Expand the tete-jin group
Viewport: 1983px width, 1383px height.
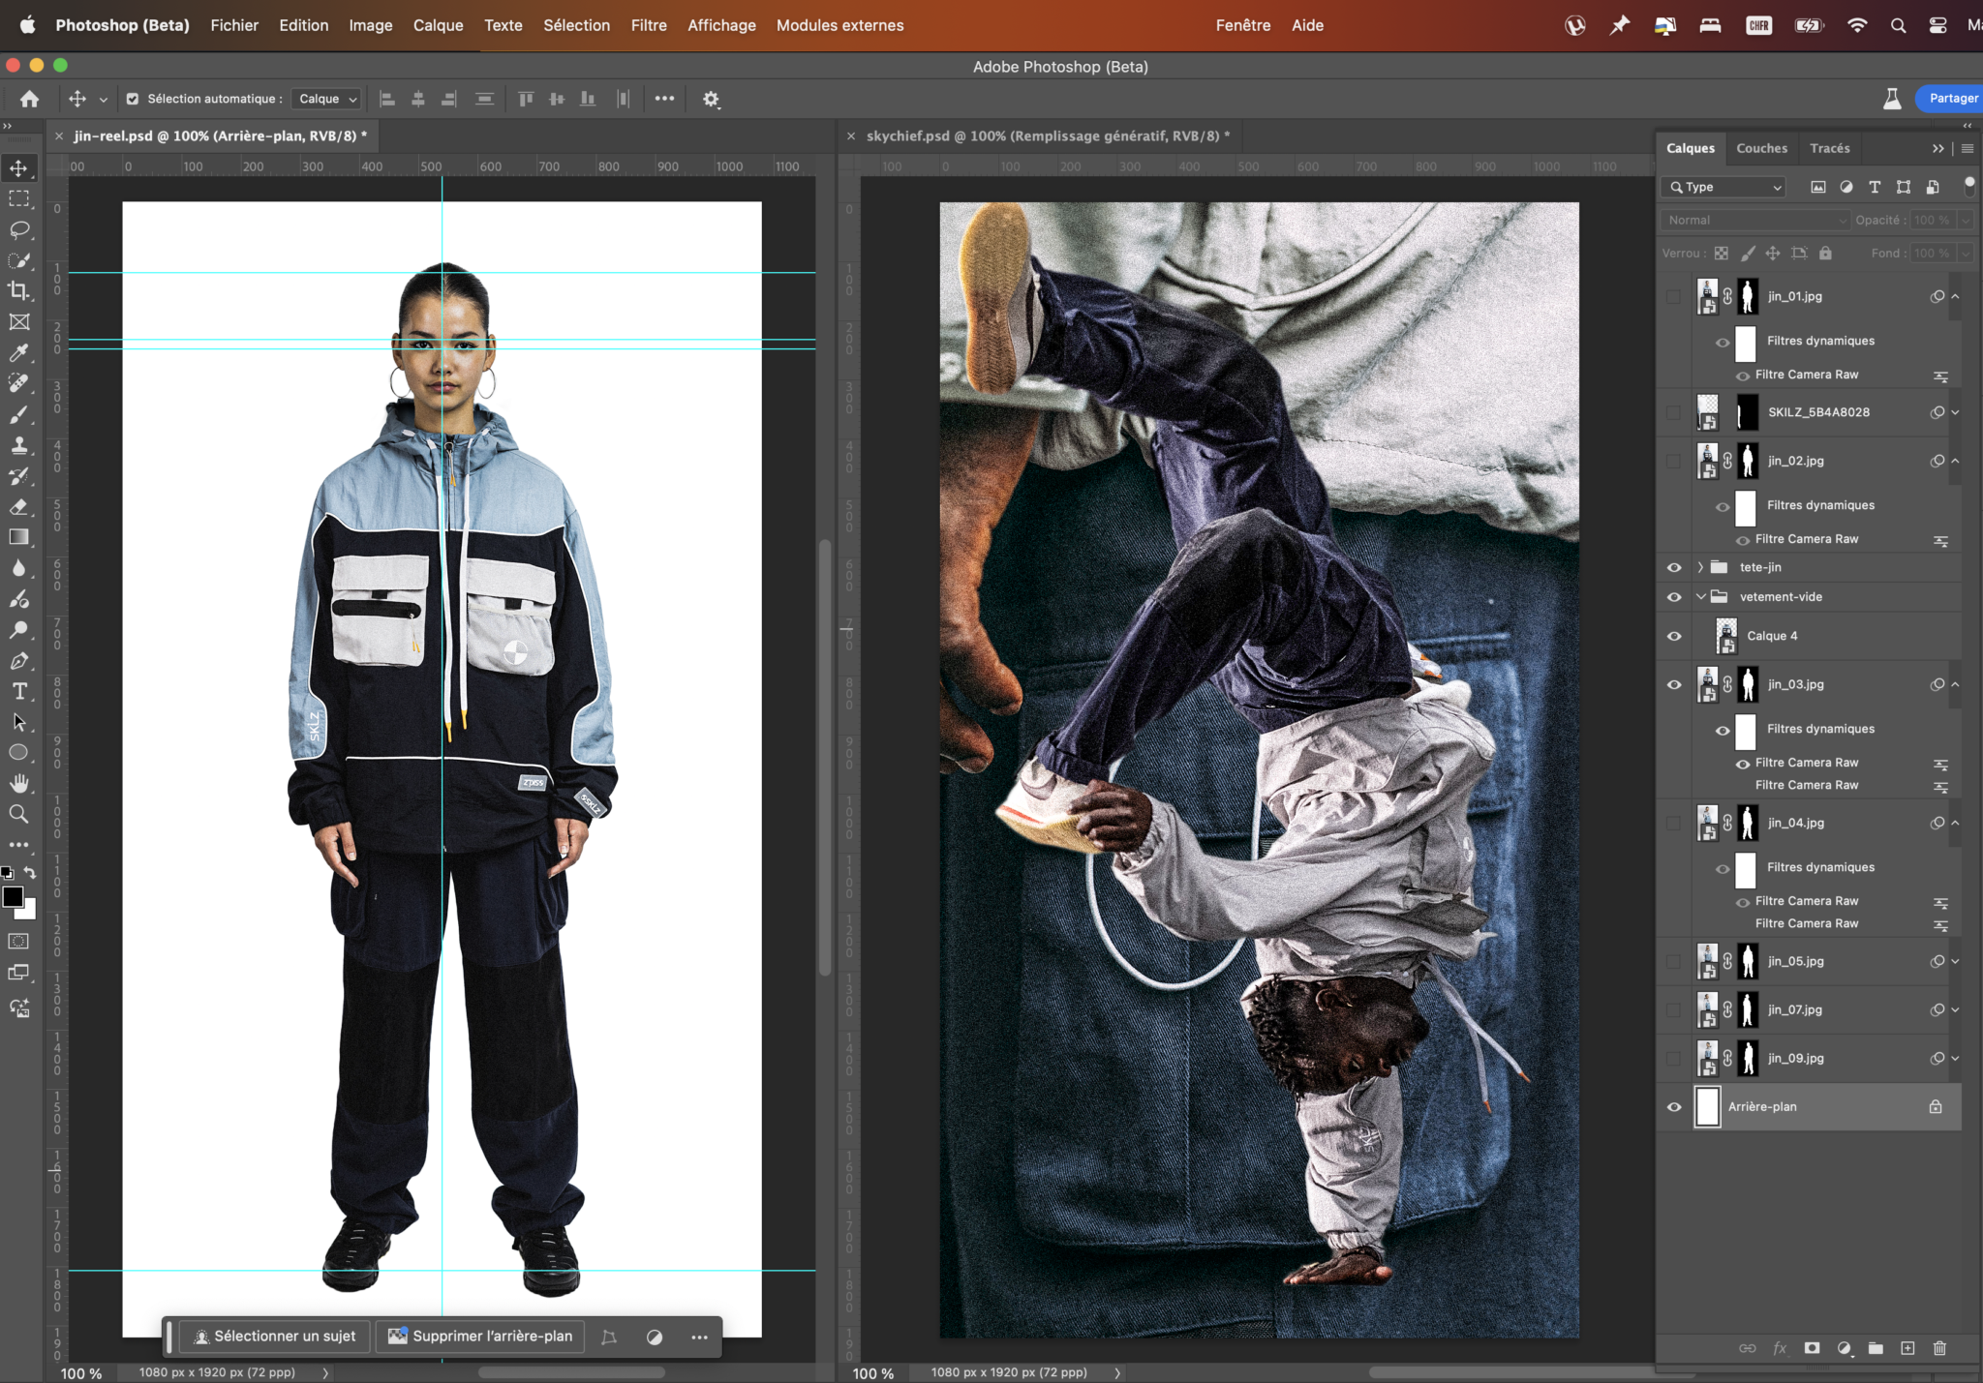point(1700,568)
